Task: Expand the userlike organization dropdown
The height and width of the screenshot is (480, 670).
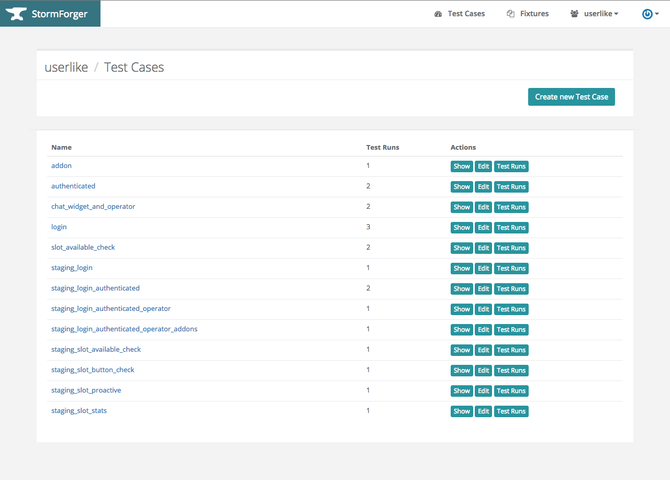Action: pyautogui.click(x=601, y=14)
